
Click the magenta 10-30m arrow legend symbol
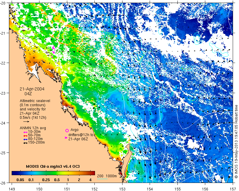pyautogui.click(x=25, y=132)
